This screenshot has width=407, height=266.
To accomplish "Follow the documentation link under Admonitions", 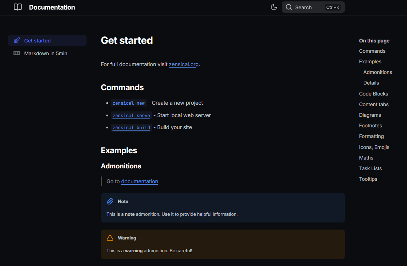I will coord(139,181).
